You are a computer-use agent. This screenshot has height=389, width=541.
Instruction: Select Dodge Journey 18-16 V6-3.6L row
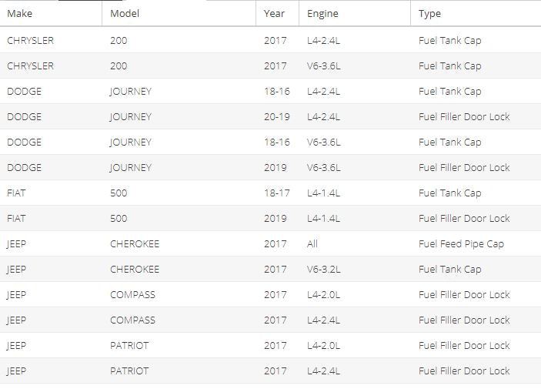(271, 142)
